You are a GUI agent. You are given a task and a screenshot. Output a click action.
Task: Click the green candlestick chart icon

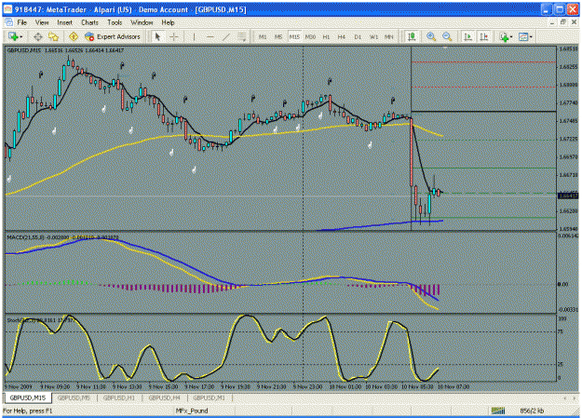(x=412, y=36)
